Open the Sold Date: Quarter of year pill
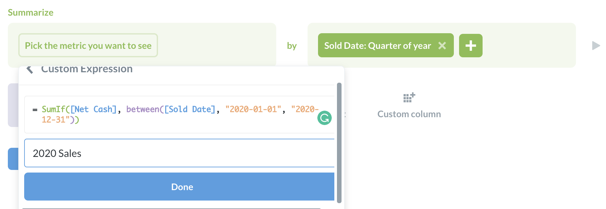Image resolution: width=606 pixels, height=209 pixels. (x=377, y=46)
